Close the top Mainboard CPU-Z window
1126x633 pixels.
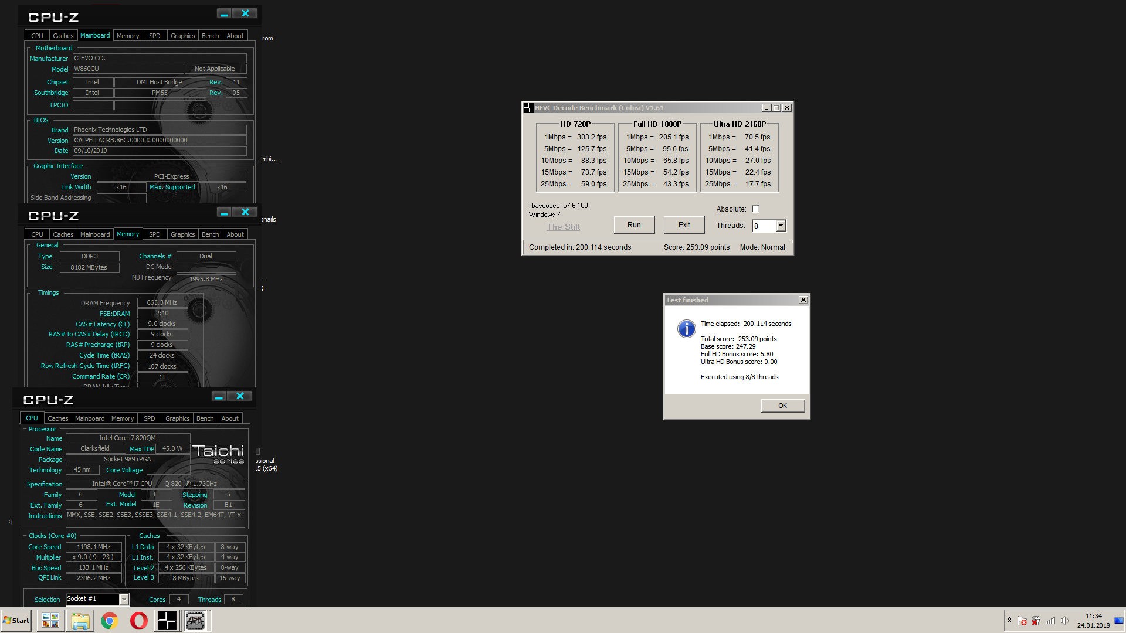coord(245,13)
